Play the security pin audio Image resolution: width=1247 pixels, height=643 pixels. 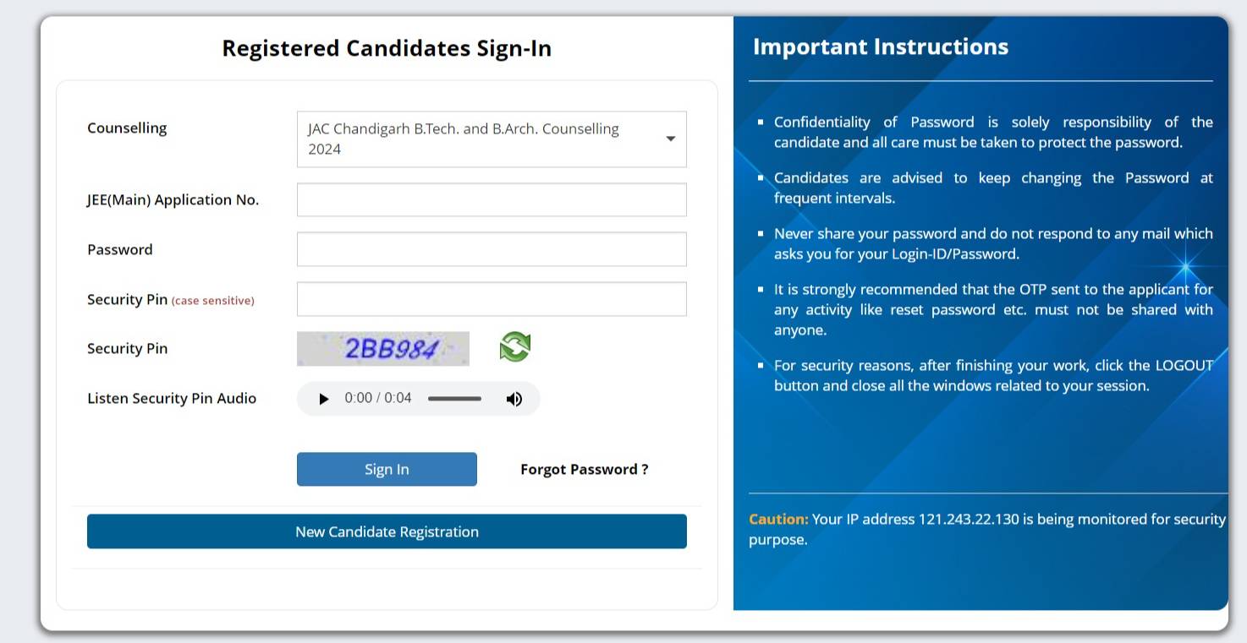pos(324,398)
